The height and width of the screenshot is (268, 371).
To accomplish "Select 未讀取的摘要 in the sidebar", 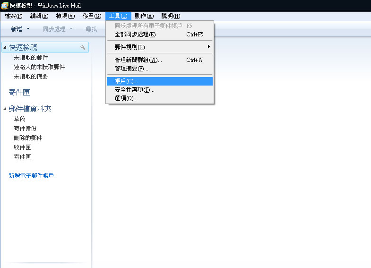I will 31,77.
